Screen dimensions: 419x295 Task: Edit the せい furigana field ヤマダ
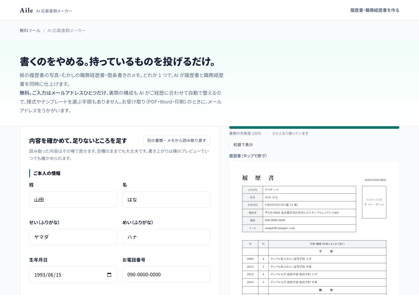73,237
